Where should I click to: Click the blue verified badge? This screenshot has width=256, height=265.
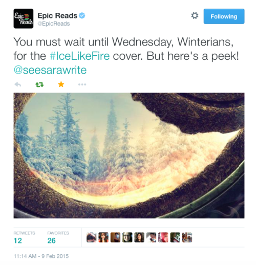click(82, 15)
